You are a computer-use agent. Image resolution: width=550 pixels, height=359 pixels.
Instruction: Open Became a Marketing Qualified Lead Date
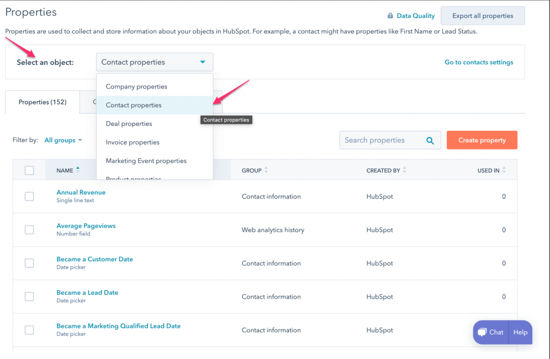pyautogui.click(x=119, y=326)
